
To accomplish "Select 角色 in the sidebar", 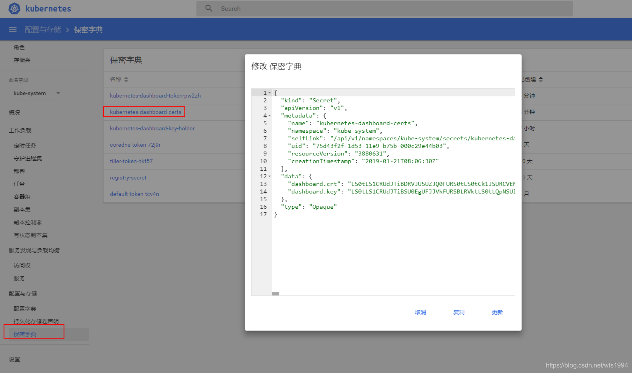I will pos(19,47).
